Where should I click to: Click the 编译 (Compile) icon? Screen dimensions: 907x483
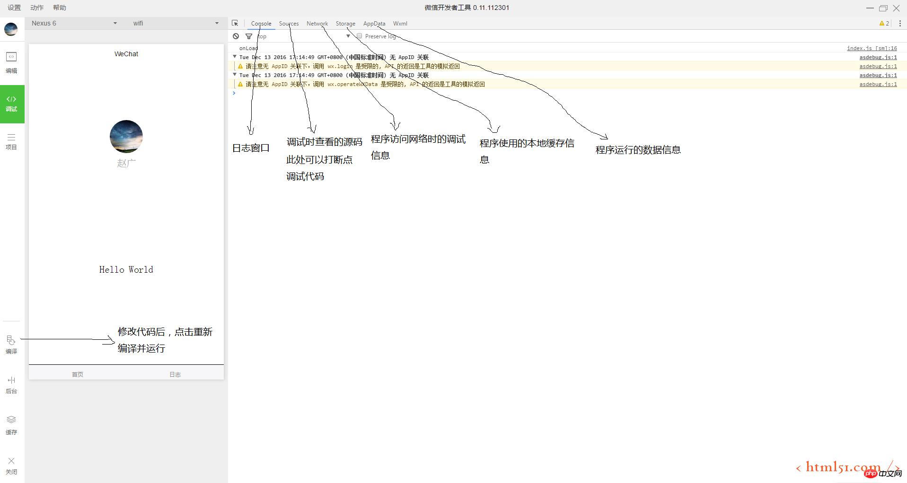point(11,345)
